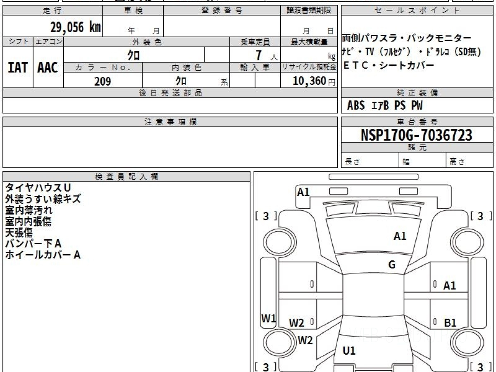The width and height of the screenshot is (496, 372).
Task: Click the 検査員記入欄 header
Action: pyautogui.click(x=126, y=176)
